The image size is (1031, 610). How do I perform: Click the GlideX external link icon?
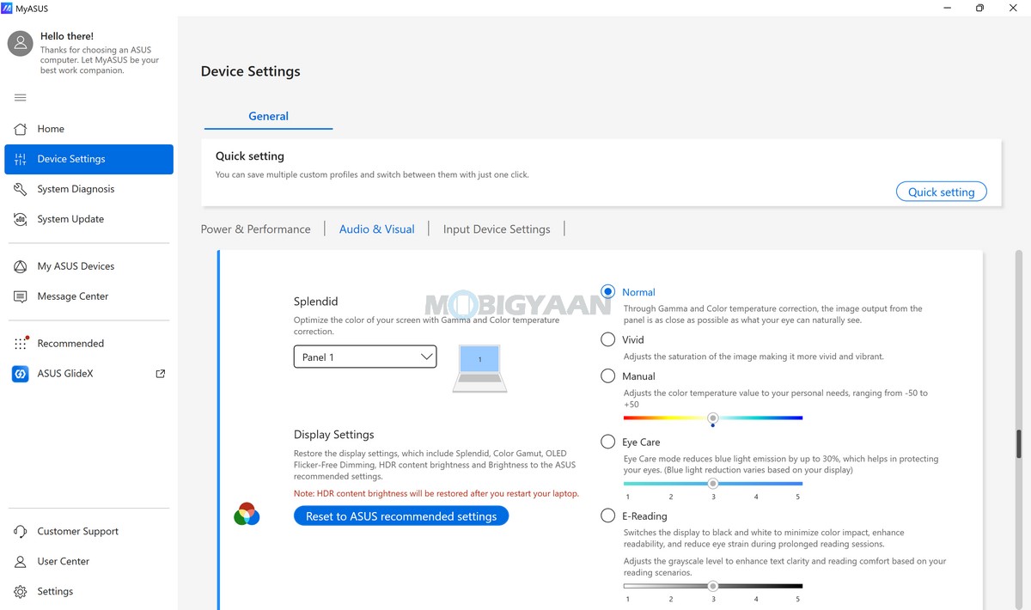click(x=160, y=374)
